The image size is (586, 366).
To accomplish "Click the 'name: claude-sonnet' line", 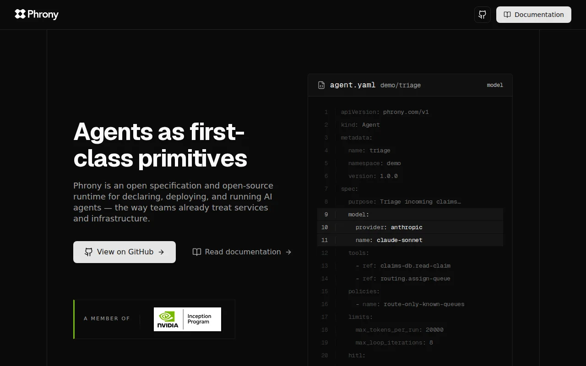I will (x=410, y=240).
